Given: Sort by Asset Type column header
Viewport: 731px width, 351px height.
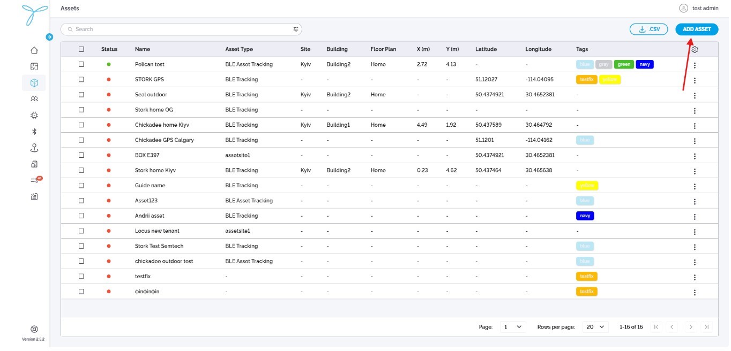Looking at the screenshot, I should (x=239, y=49).
